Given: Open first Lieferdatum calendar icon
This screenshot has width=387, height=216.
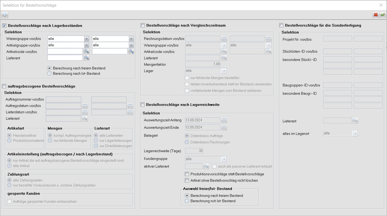Looking at the screenshot, I should (x=85, y=112).
